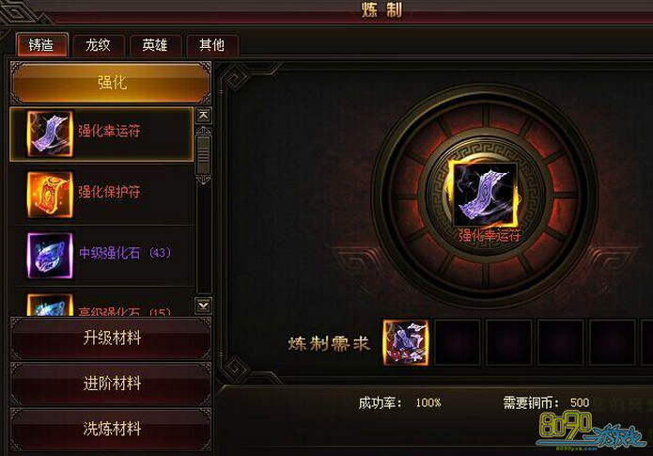Select the 强化幸运符 purple scroll icon in list
The height and width of the screenshot is (456, 653).
point(50,134)
